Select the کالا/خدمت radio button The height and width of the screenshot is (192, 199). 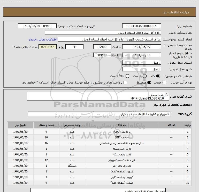tap(127, 76)
